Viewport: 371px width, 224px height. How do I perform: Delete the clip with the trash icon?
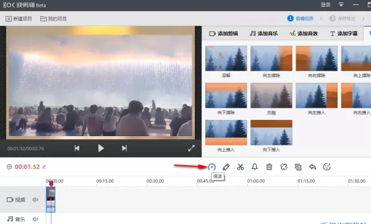tap(269, 167)
